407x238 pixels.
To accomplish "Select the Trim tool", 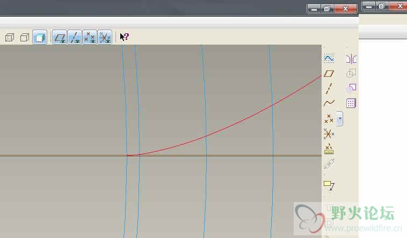I will pos(351,88).
